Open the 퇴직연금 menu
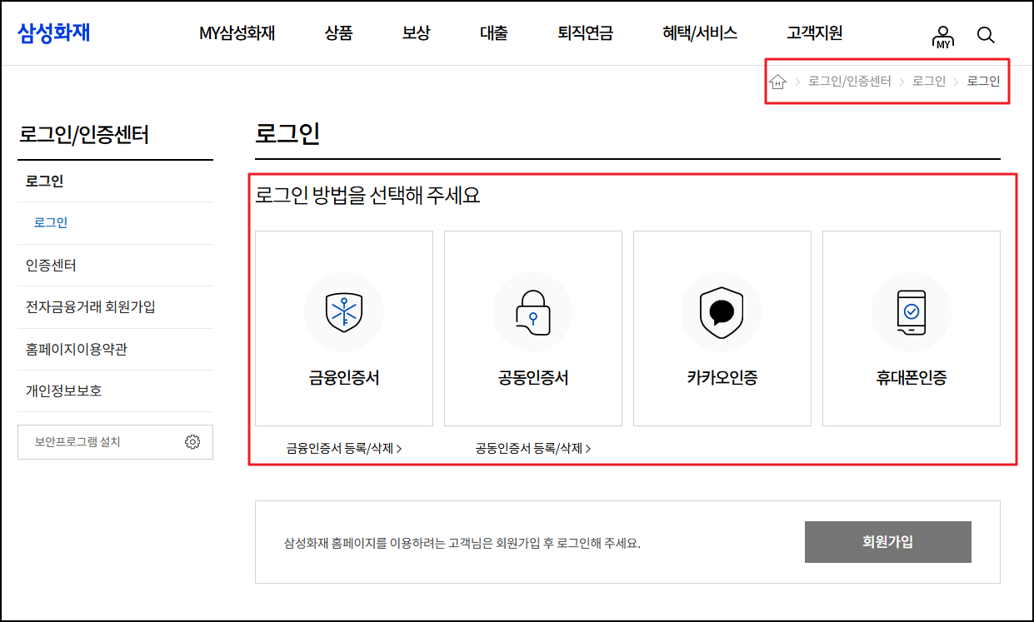Image resolution: width=1034 pixels, height=622 pixels. point(585,34)
